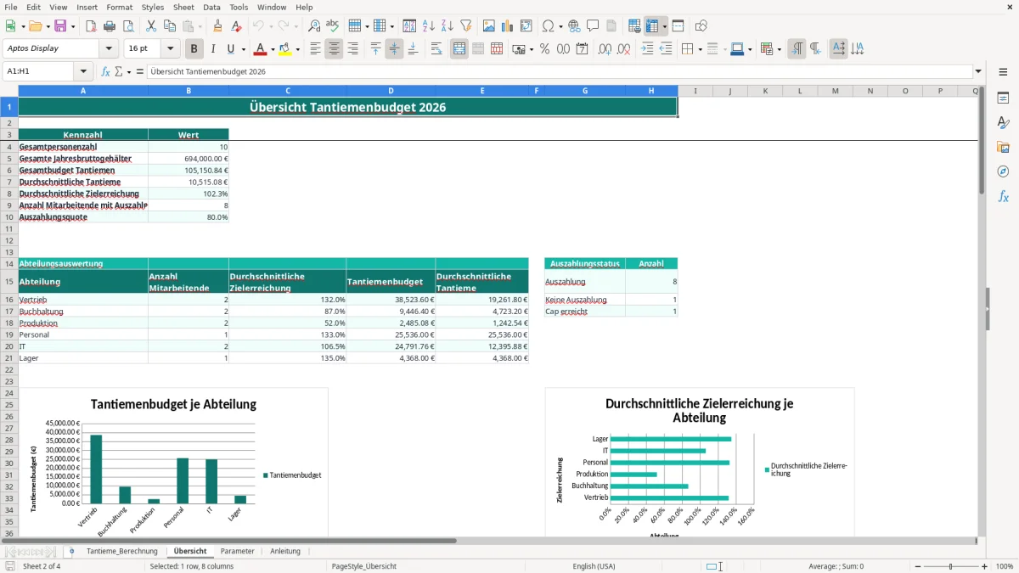Image resolution: width=1019 pixels, height=573 pixels.
Task: Click the Export as PDF icon
Action: coord(91,26)
